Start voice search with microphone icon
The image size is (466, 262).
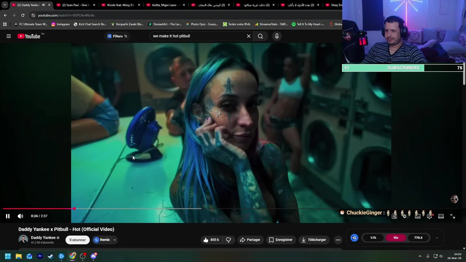(277, 36)
